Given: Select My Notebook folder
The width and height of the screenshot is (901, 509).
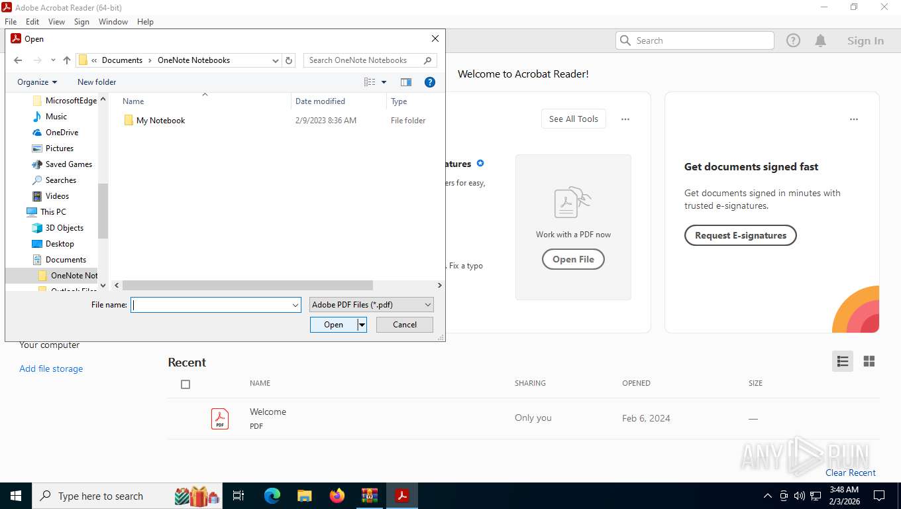Looking at the screenshot, I should (x=160, y=121).
